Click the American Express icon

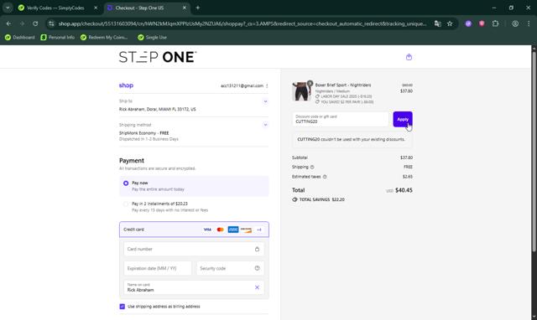pos(233,230)
